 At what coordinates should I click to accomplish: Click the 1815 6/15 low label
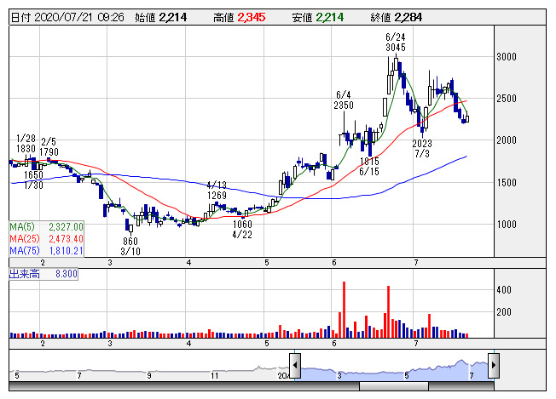(369, 166)
